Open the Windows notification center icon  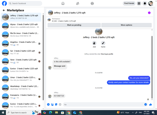[x=153, y=113]
